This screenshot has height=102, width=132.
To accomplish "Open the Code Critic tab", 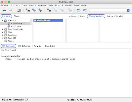I will click(x=50, y=46).
